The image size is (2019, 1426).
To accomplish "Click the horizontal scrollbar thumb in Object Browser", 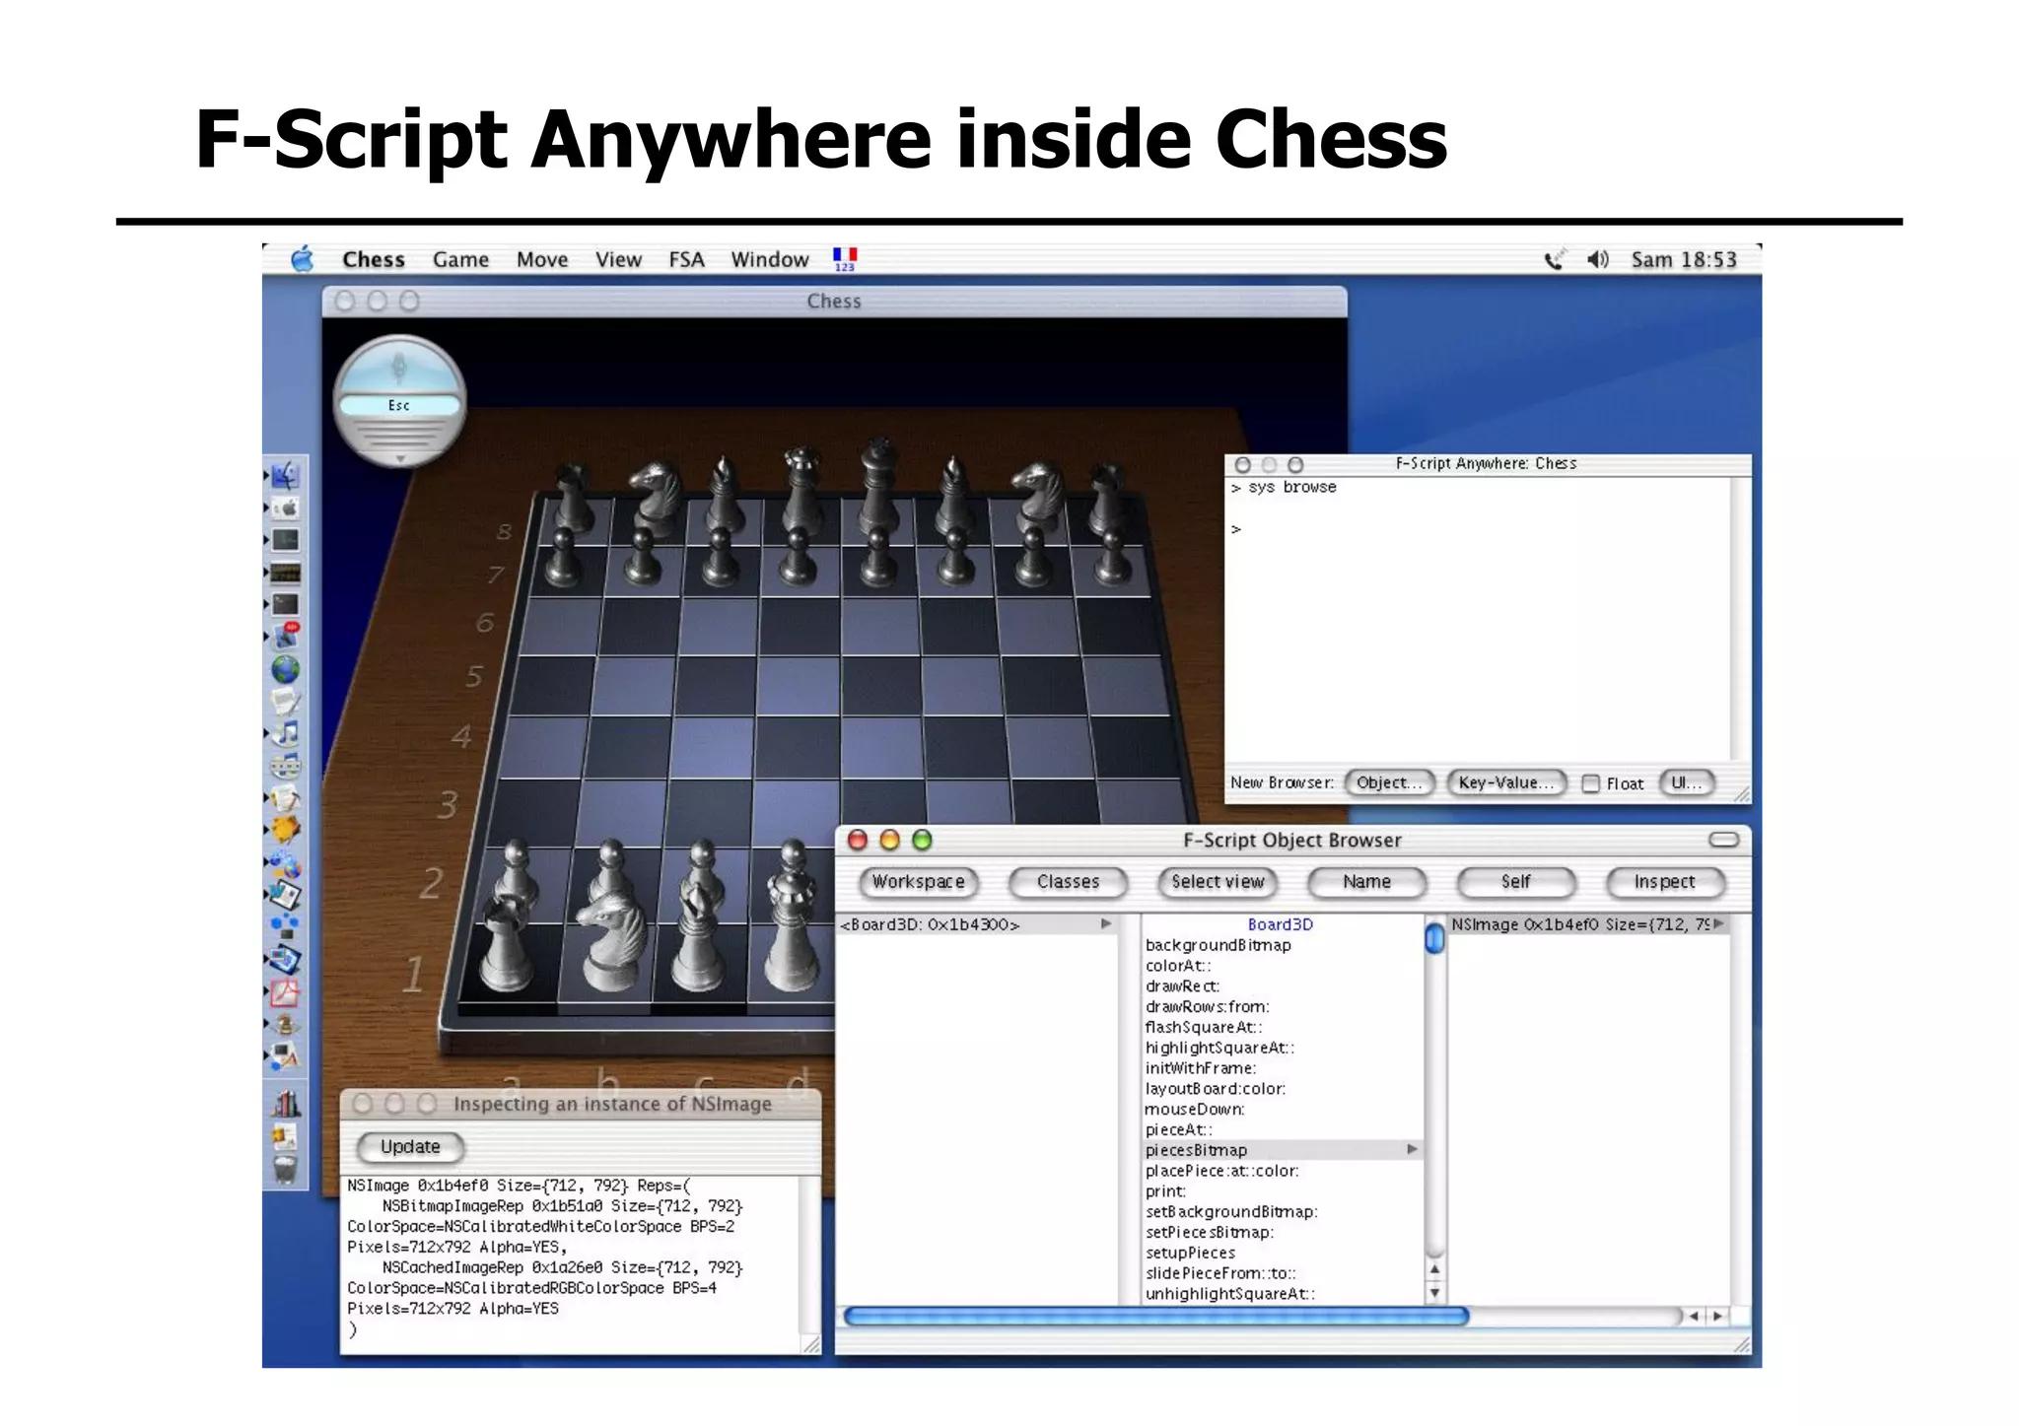I will click(x=1156, y=1317).
